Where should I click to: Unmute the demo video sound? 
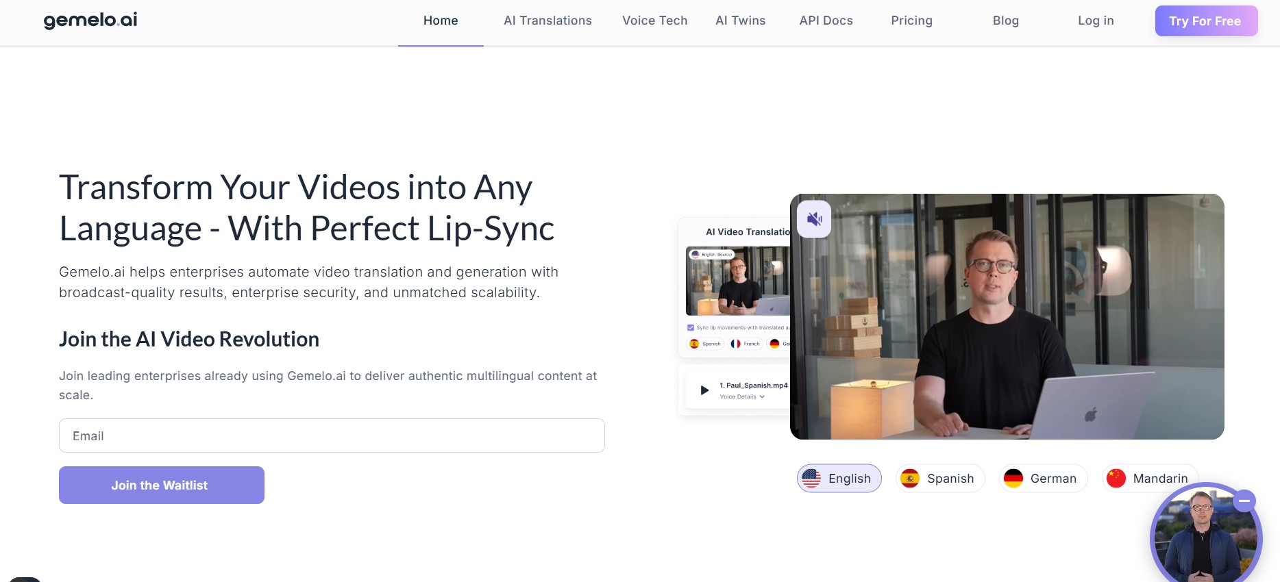814,219
